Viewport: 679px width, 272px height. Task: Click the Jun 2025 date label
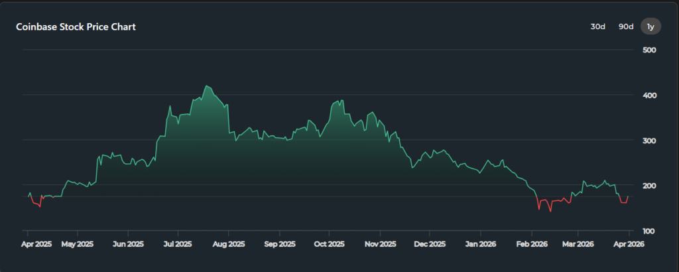point(128,244)
